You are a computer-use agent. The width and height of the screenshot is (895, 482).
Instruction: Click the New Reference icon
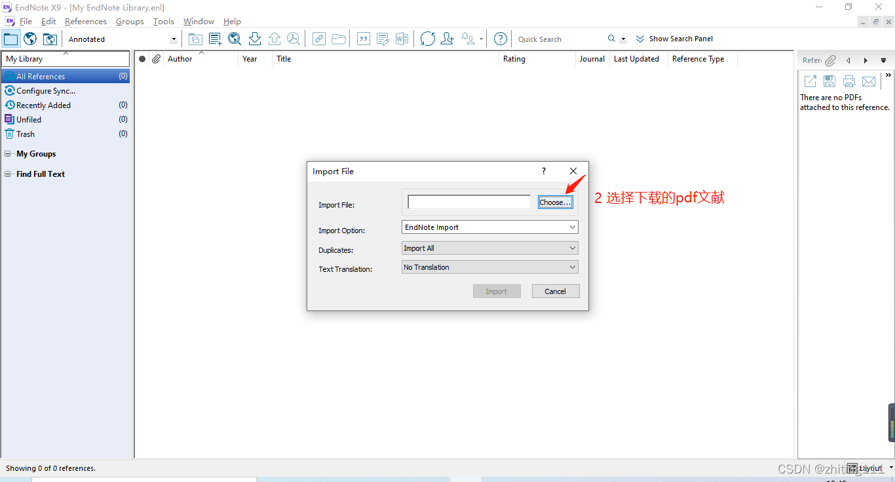click(215, 39)
